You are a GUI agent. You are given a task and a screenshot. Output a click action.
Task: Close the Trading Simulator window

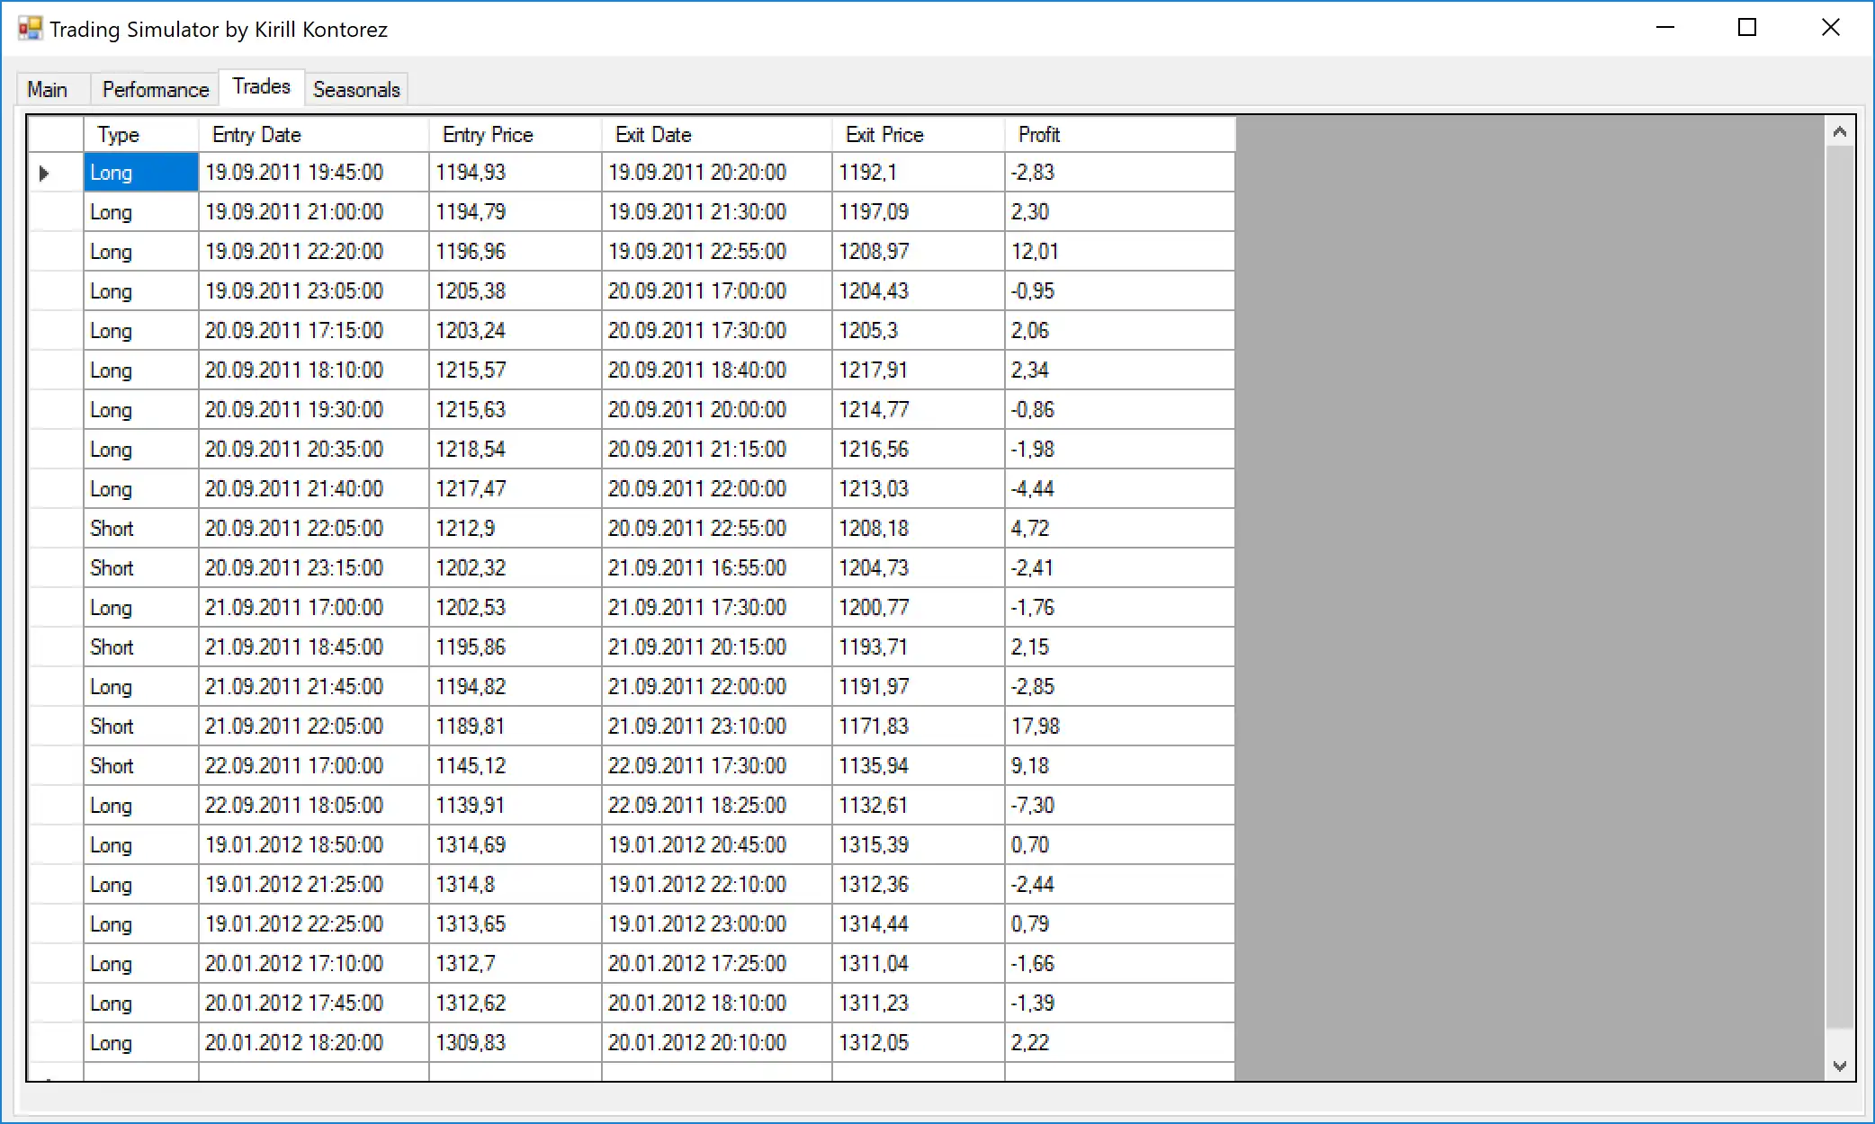1830,28
